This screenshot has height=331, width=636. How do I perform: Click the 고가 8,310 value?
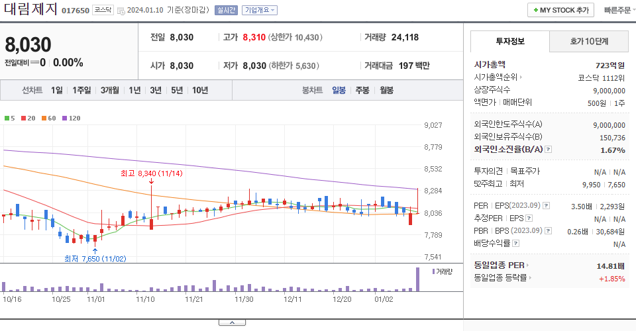(254, 37)
